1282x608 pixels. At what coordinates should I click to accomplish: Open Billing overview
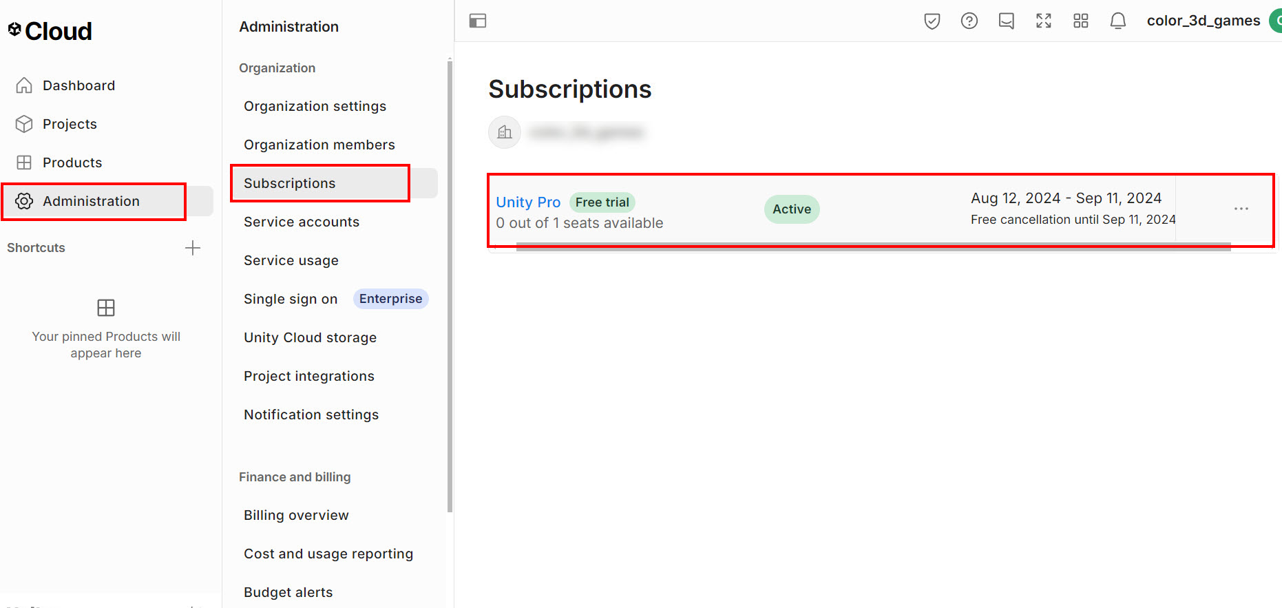tap(296, 515)
